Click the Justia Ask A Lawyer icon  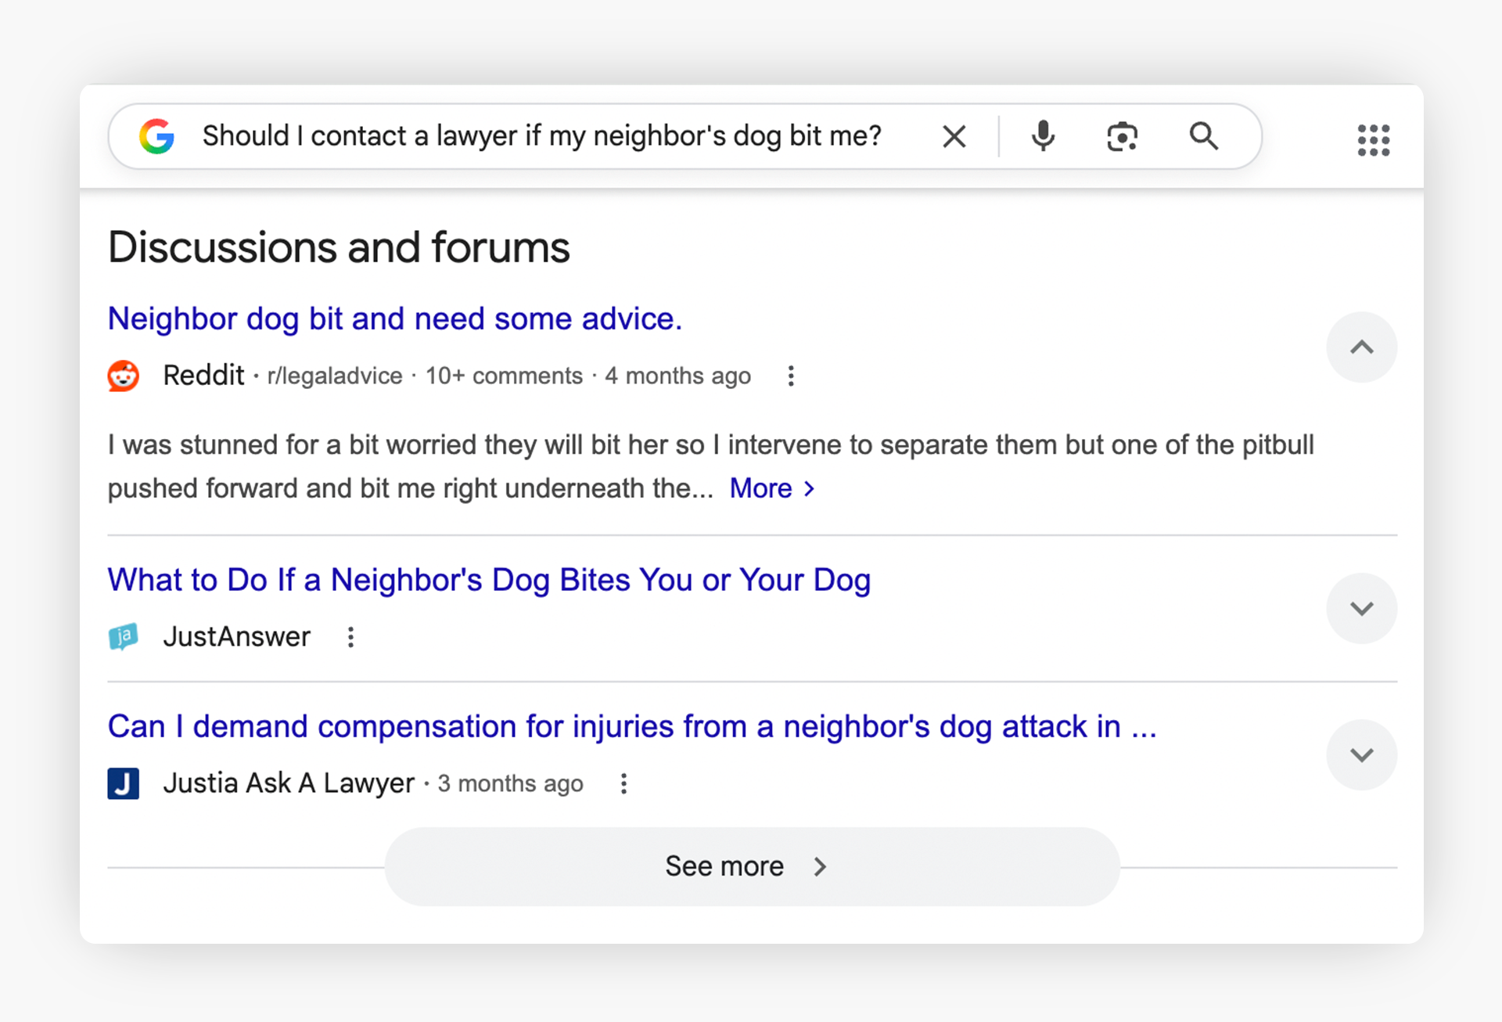point(124,783)
